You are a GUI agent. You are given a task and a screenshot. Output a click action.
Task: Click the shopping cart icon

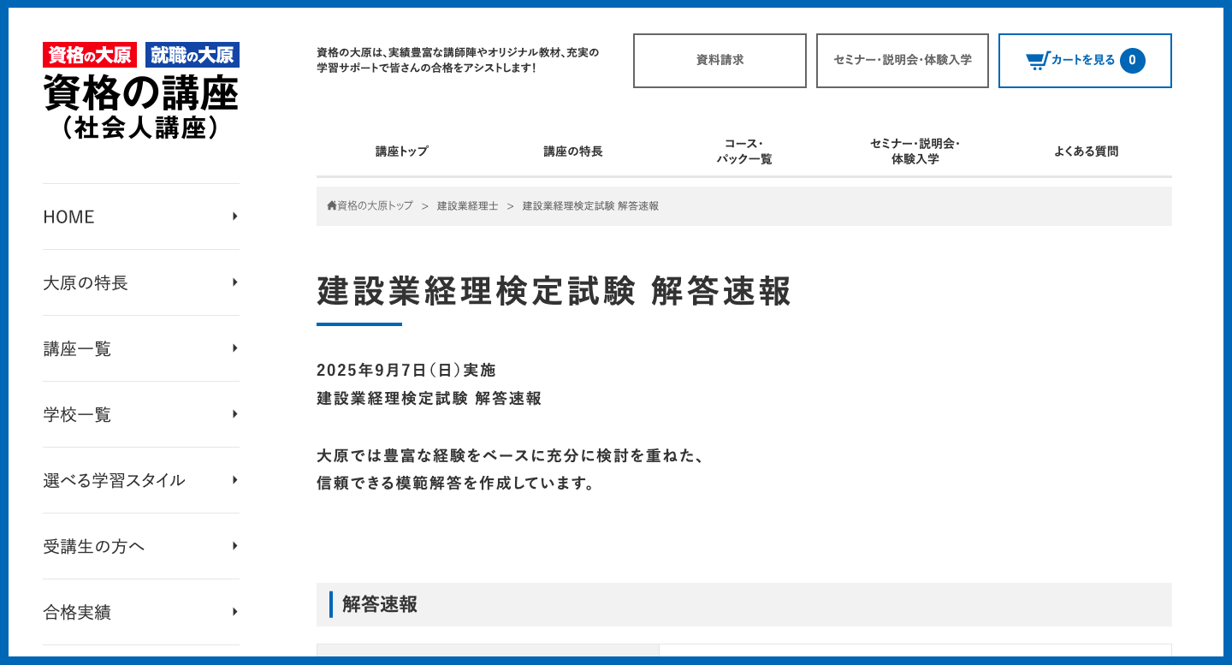pos(1037,61)
